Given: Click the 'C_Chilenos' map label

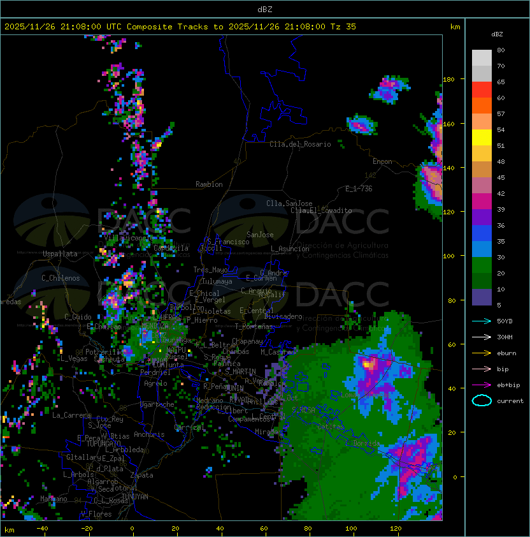Looking at the screenshot, I should coord(61,278).
